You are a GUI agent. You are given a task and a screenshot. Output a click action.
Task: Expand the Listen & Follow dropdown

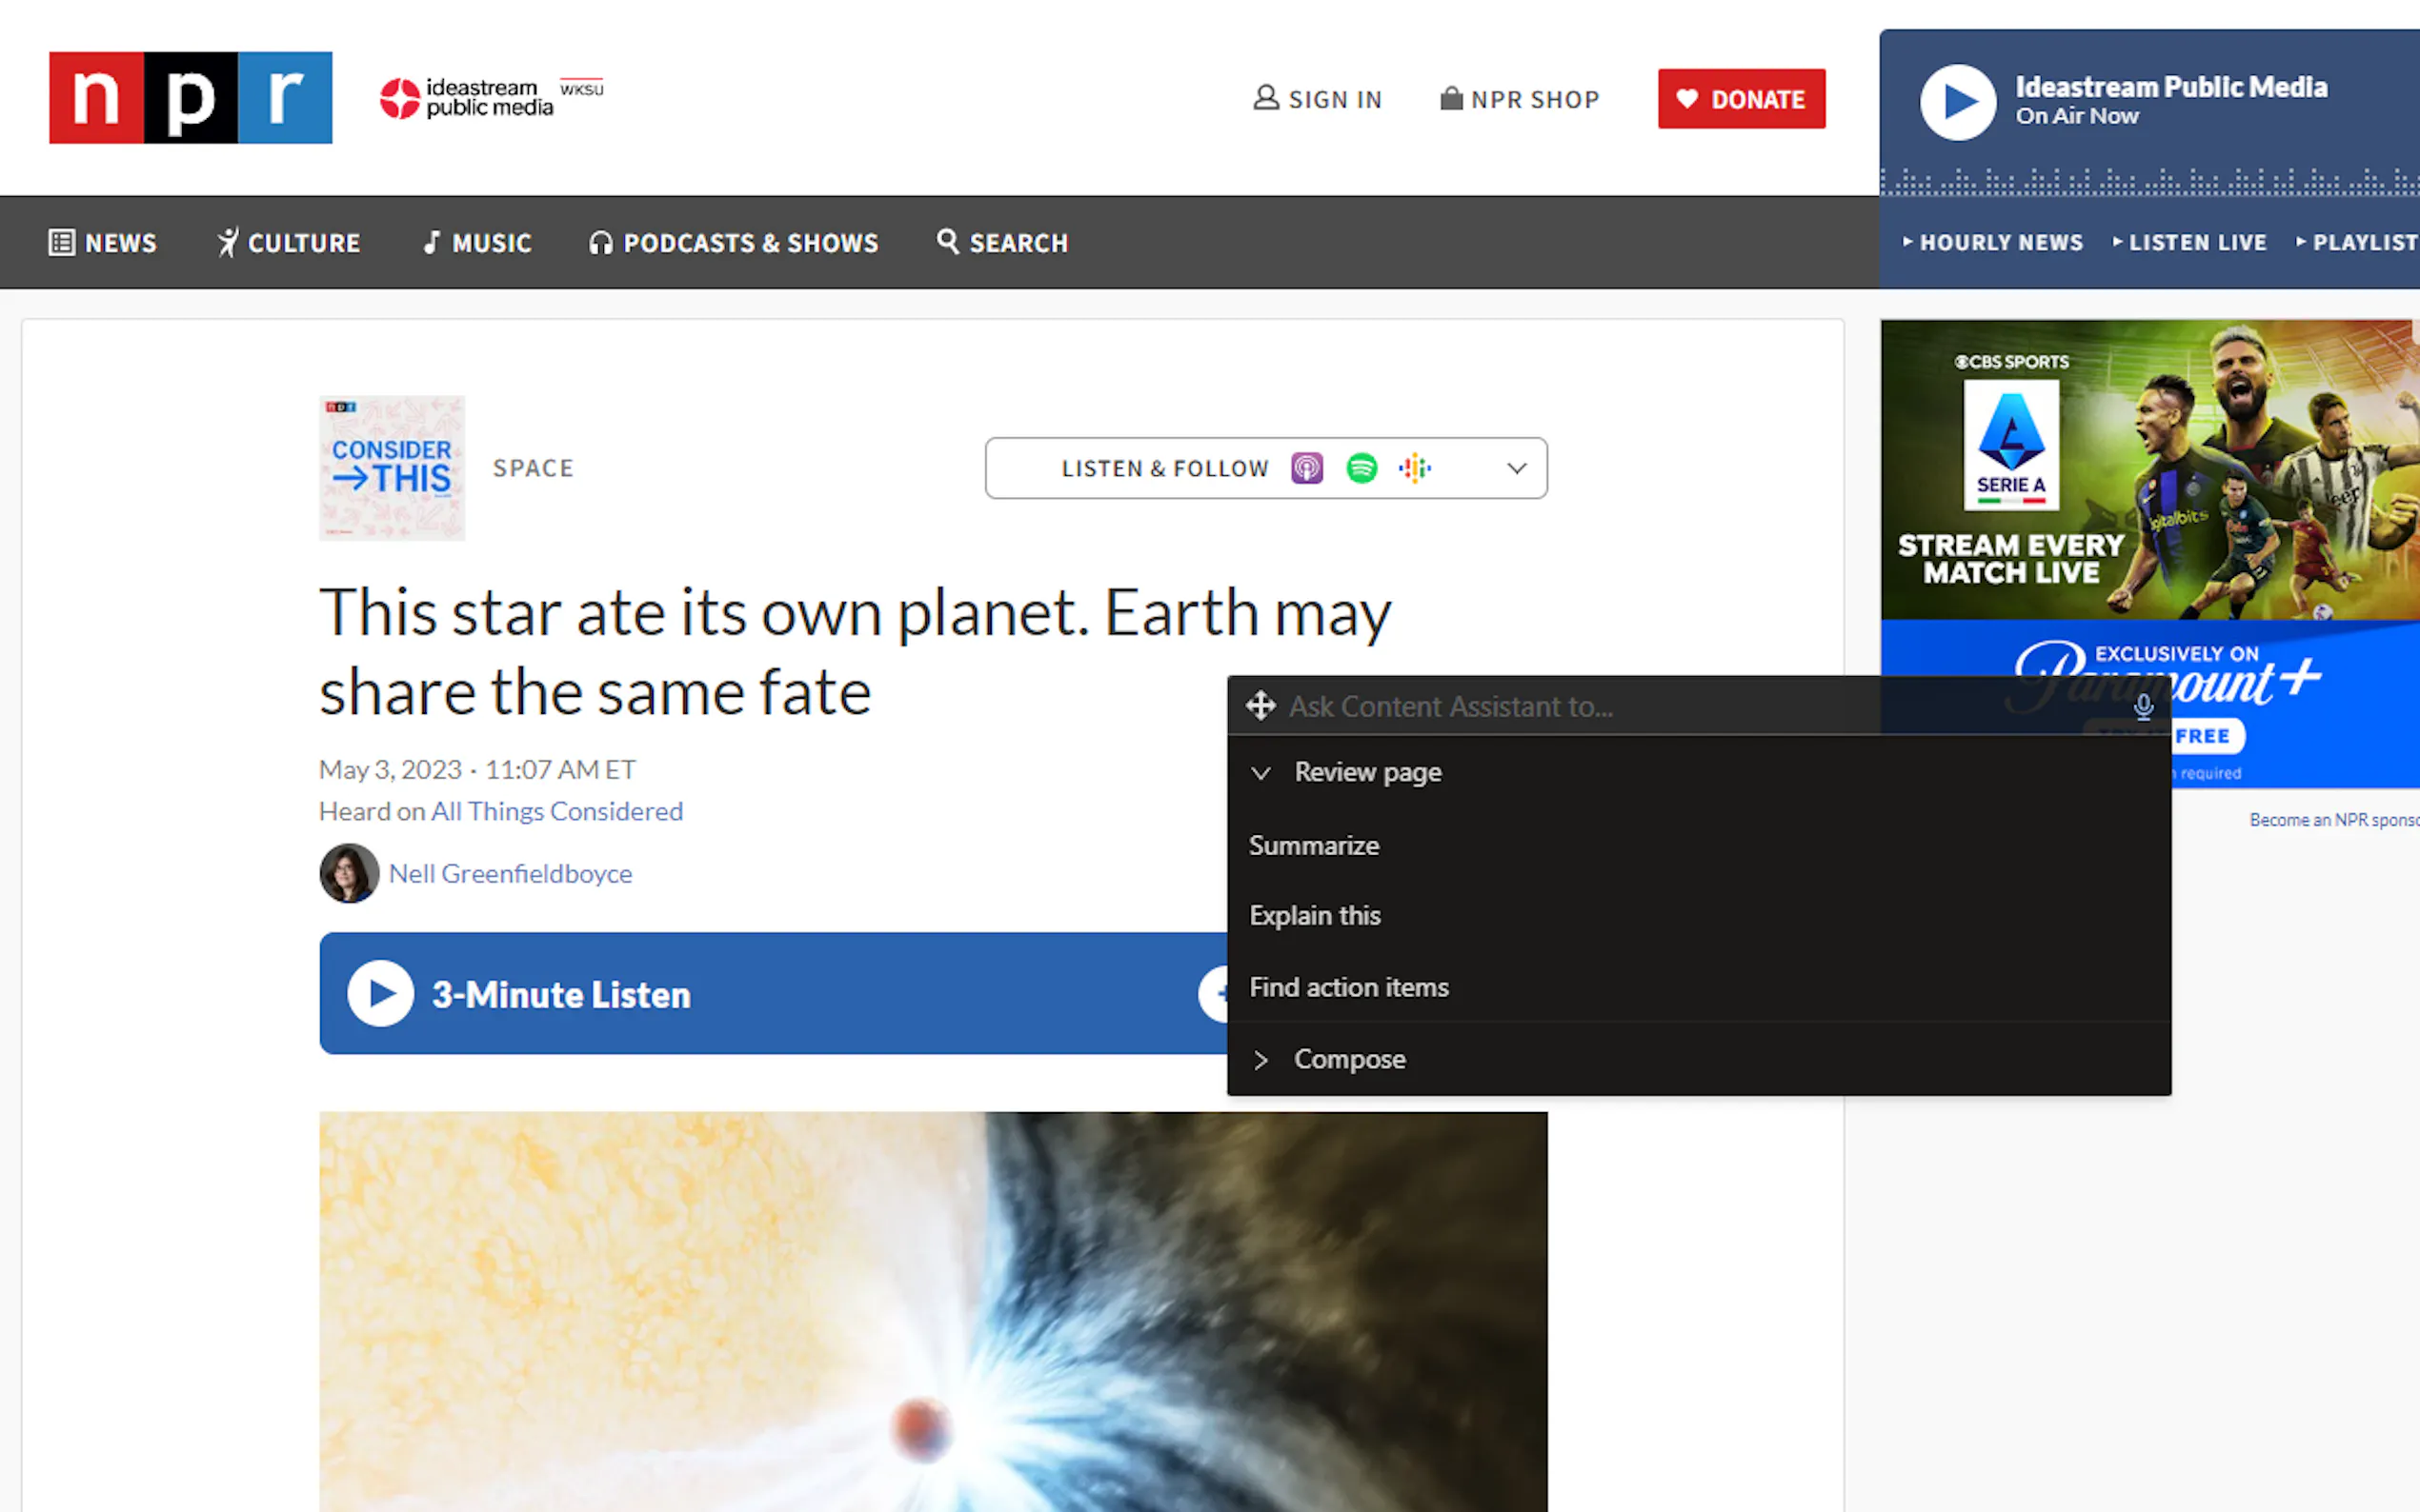pyautogui.click(x=1516, y=468)
